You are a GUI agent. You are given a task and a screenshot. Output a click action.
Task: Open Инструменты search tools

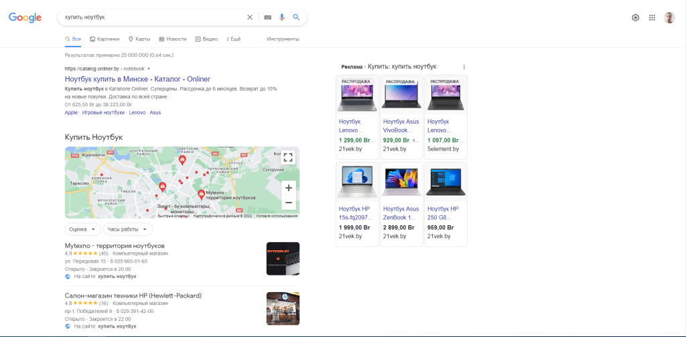pos(283,39)
